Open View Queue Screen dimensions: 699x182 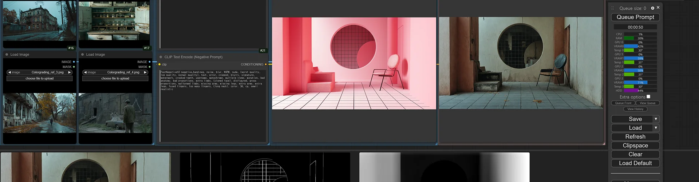648,103
